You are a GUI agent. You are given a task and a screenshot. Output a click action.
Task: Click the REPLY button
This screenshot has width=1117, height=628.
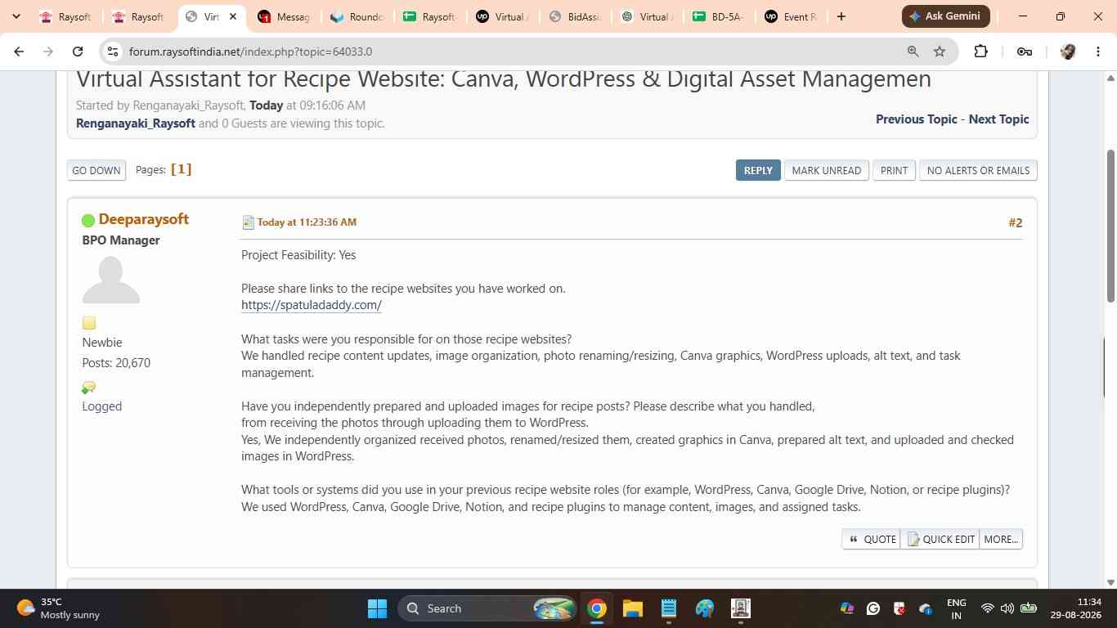758,170
